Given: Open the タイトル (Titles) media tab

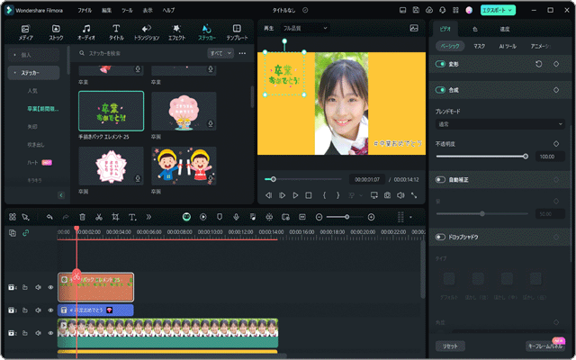Looking at the screenshot, I should pos(116,32).
